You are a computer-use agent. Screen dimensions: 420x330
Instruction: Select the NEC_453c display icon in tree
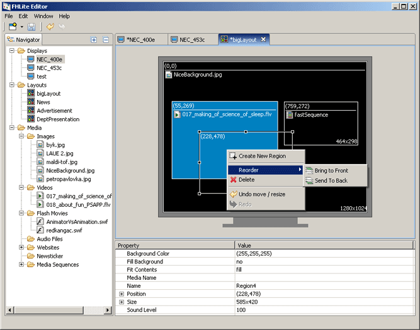tap(31, 68)
